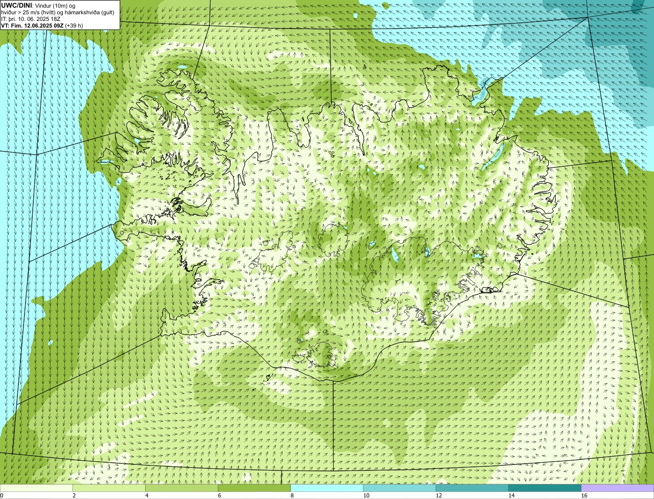Click the medium green 4–6 legend swatch

coord(182,488)
